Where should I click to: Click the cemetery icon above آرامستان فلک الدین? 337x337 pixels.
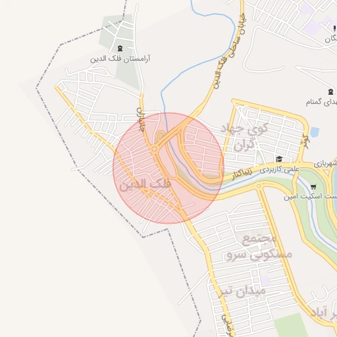tap(120, 48)
